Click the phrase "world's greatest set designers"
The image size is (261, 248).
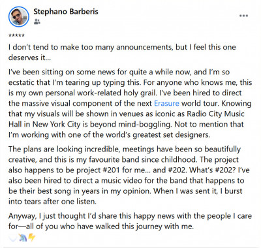158,135
